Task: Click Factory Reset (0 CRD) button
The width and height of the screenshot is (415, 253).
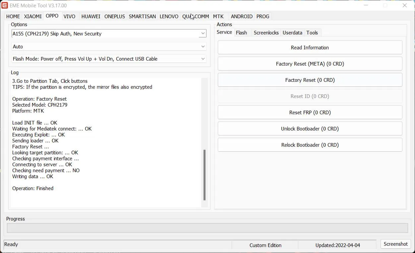Action: coord(310,80)
